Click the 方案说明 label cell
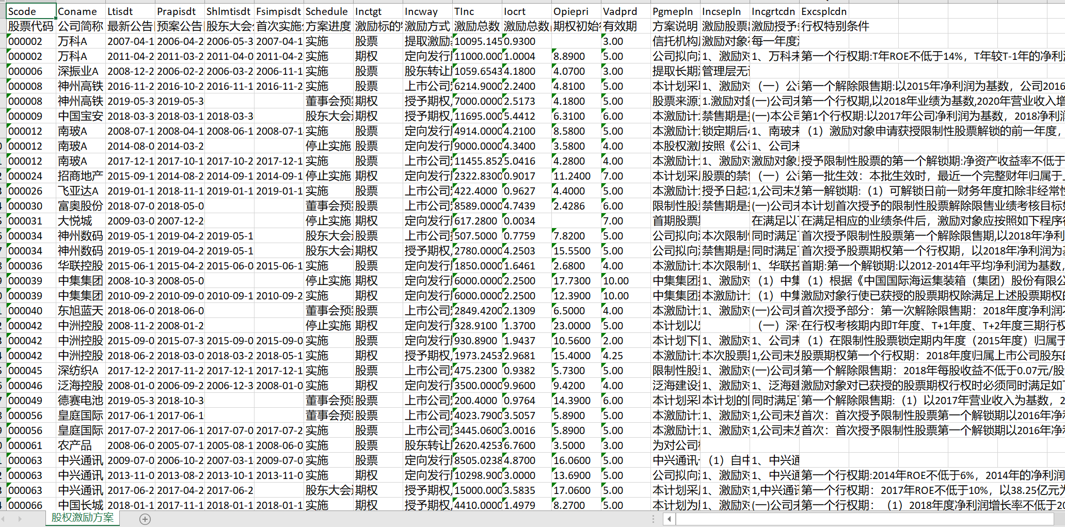Screen dimensions: 1065x527 pyautogui.click(x=675, y=26)
